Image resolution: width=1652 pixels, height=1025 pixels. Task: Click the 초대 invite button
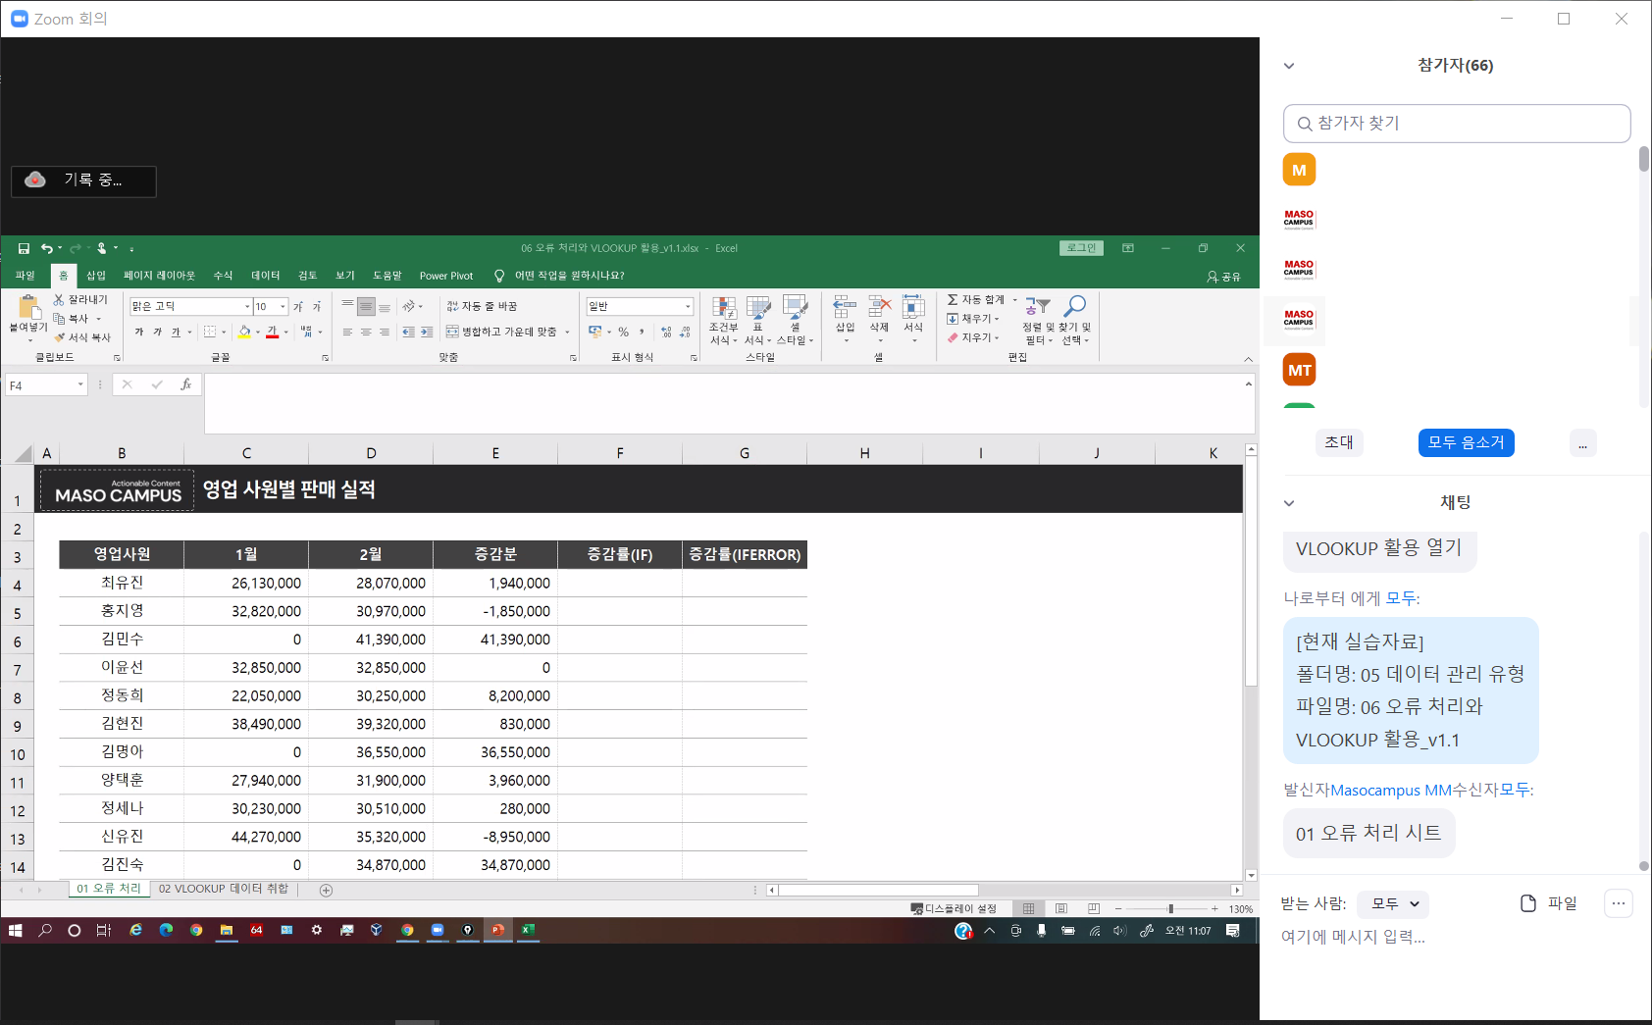point(1338,442)
